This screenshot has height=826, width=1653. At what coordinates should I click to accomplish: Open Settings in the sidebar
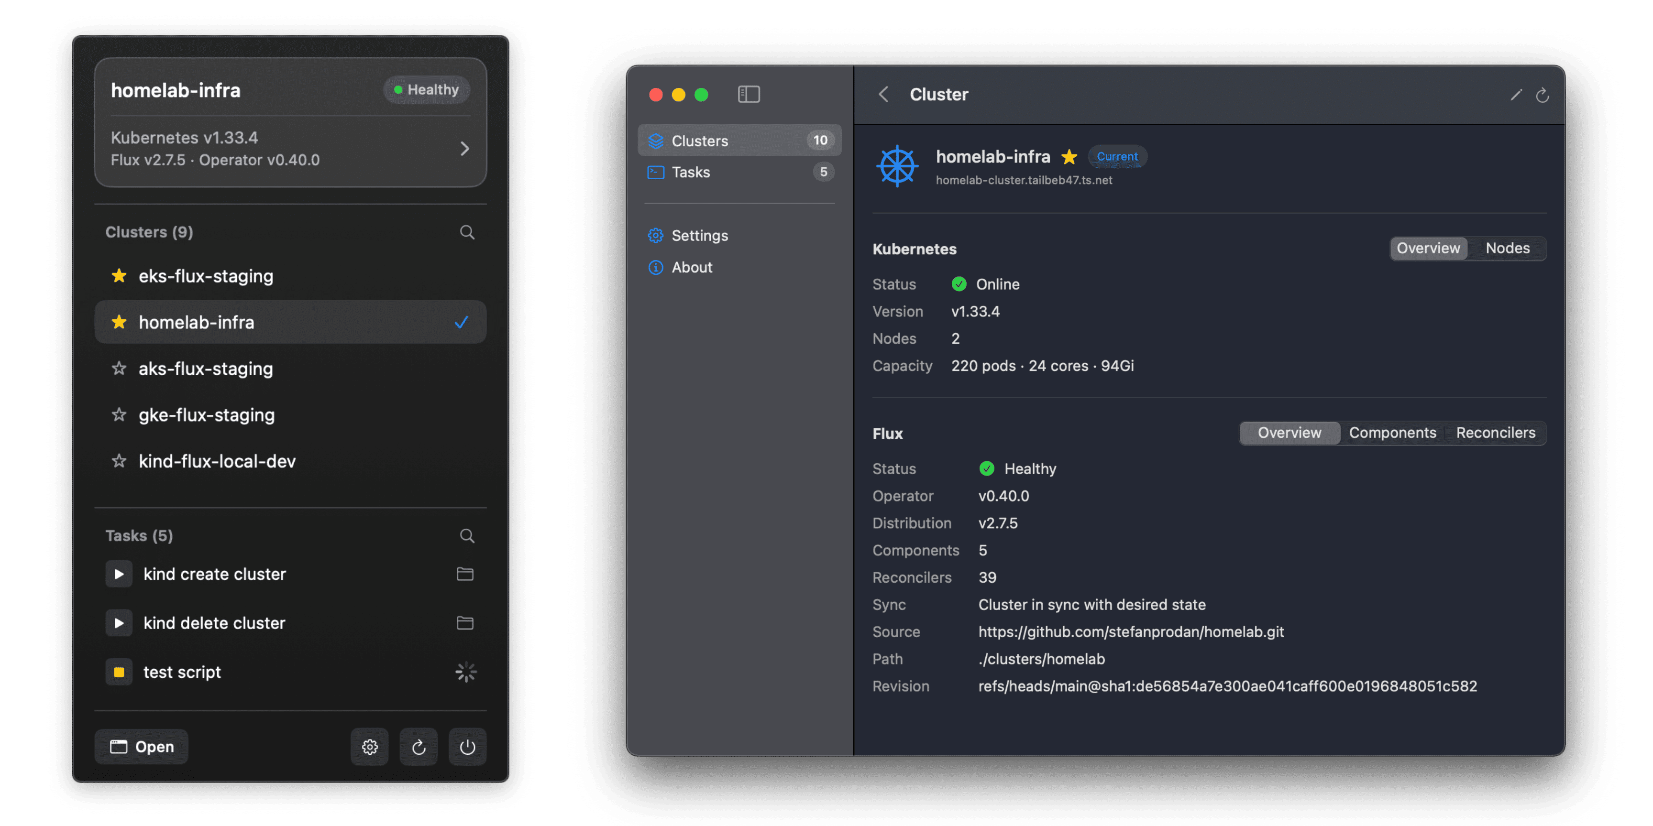click(x=739, y=235)
